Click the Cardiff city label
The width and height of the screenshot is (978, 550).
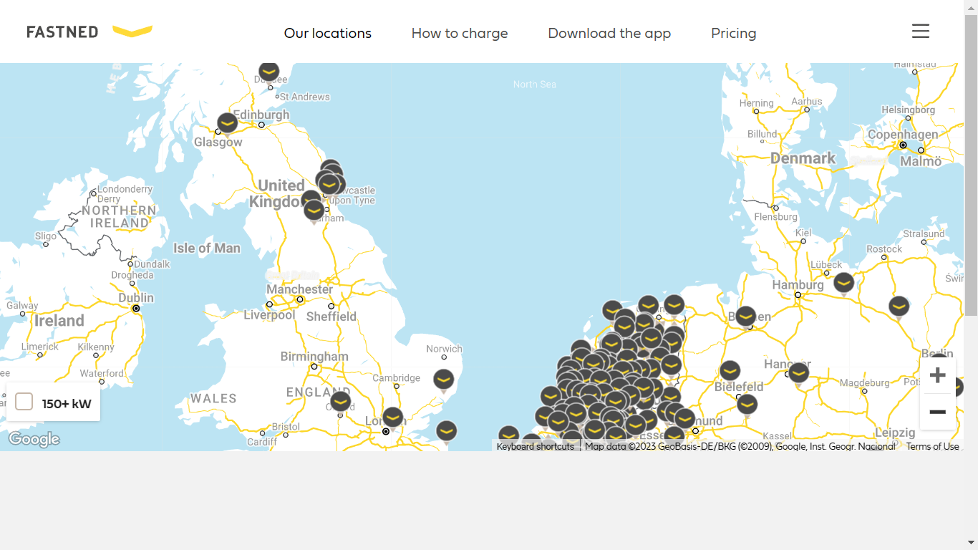point(262,443)
